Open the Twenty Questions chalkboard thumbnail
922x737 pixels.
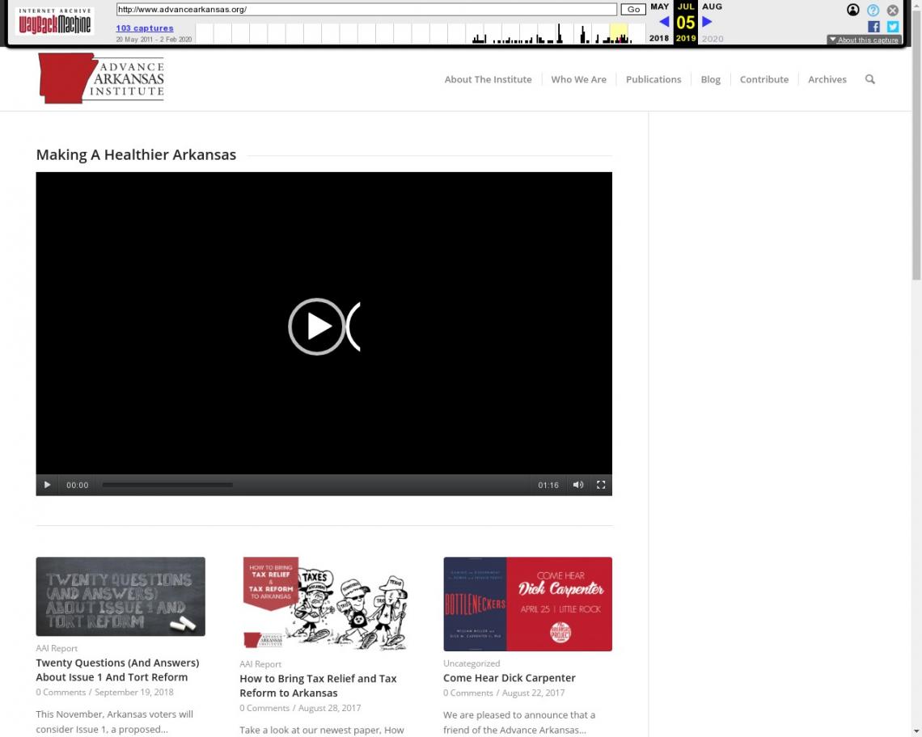point(121,596)
